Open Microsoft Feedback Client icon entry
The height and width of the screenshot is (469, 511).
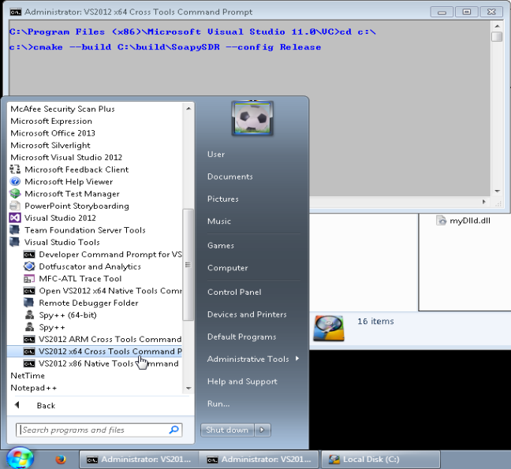(x=15, y=169)
